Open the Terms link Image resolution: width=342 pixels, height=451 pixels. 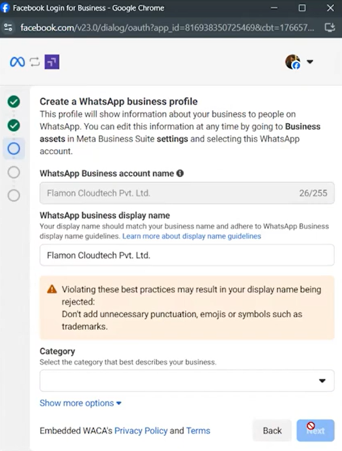[198, 430]
